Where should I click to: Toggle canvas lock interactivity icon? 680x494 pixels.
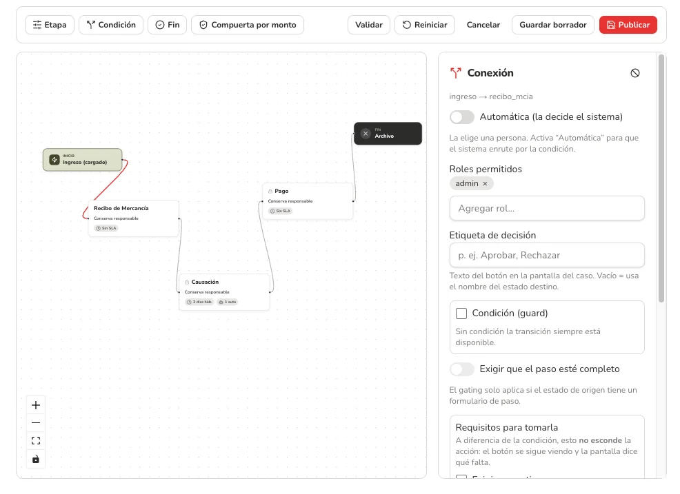(x=36, y=460)
